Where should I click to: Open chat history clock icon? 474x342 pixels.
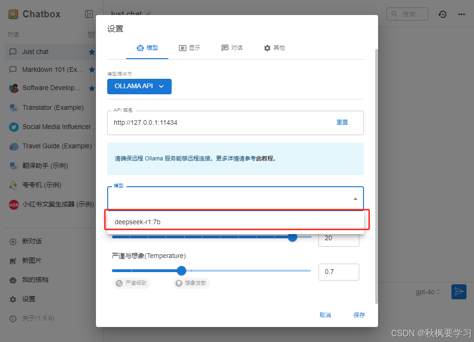(442, 14)
